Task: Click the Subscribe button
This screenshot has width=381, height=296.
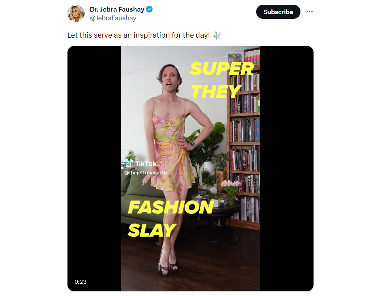Action: [x=278, y=12]
